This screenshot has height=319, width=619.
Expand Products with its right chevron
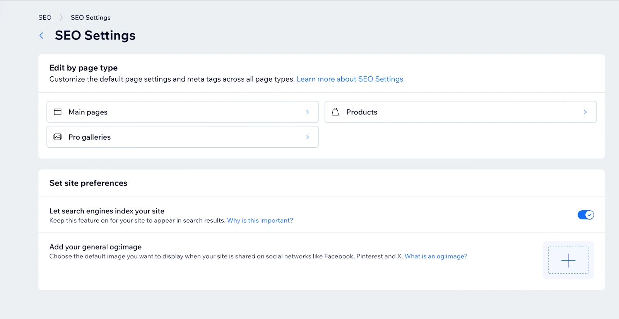[585, 112]
